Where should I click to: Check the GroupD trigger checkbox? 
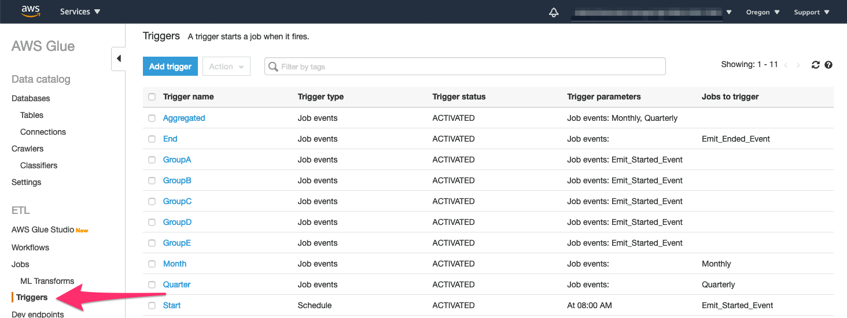(152, 222)
